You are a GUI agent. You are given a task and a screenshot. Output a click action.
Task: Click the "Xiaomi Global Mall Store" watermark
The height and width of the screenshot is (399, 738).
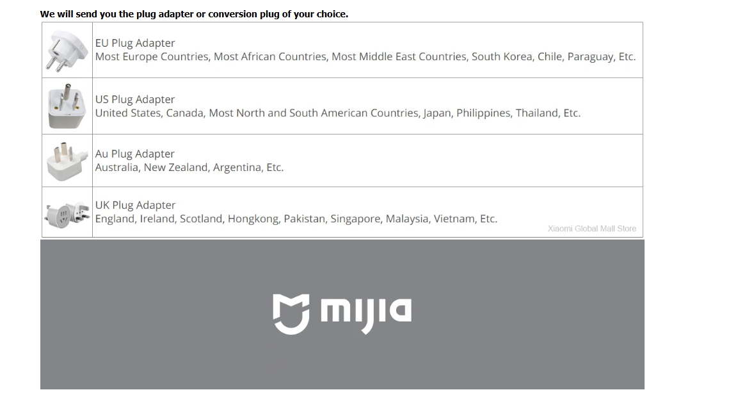(x=592, y=229)
